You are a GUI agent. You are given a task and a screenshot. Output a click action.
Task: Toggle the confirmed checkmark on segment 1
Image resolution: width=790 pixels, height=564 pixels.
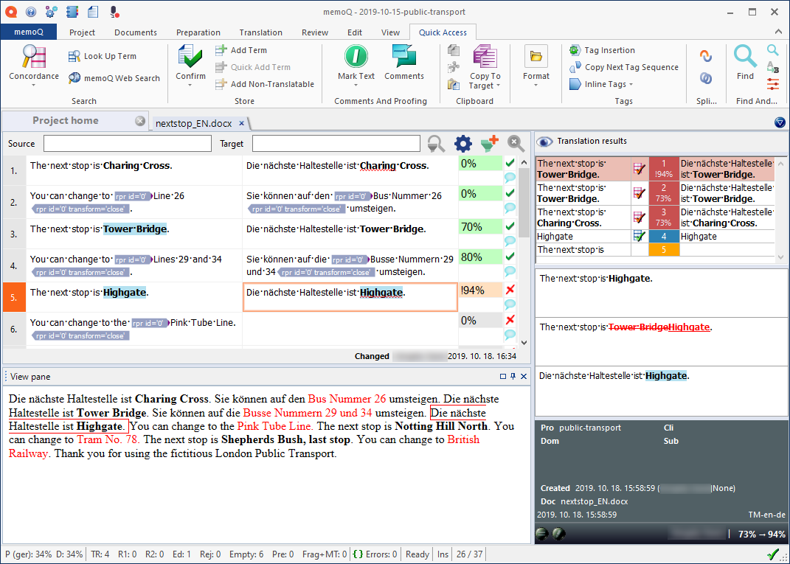coord(510,163)
